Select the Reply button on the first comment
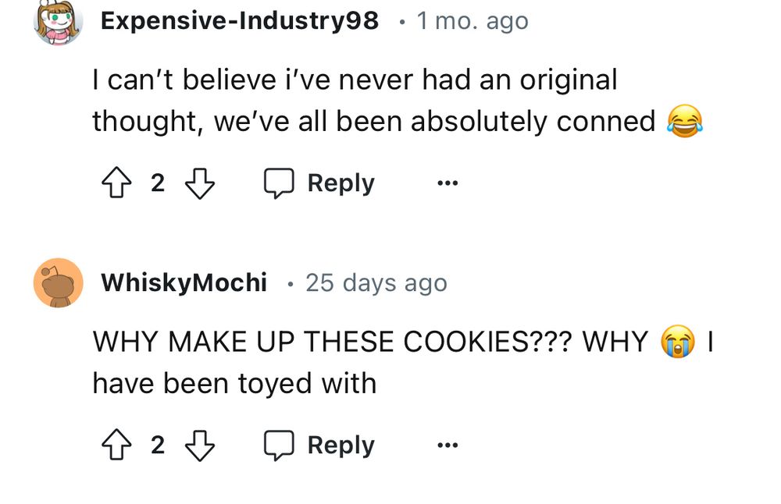This screenshot has height=504, width=781. (x=340, y=183)
